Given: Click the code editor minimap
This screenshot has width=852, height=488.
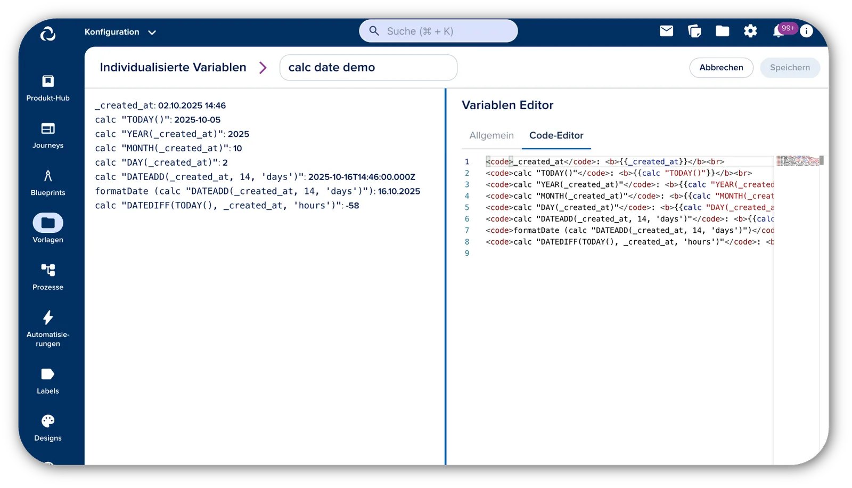Looking at the screenshot, I should (x=798, y=160).
